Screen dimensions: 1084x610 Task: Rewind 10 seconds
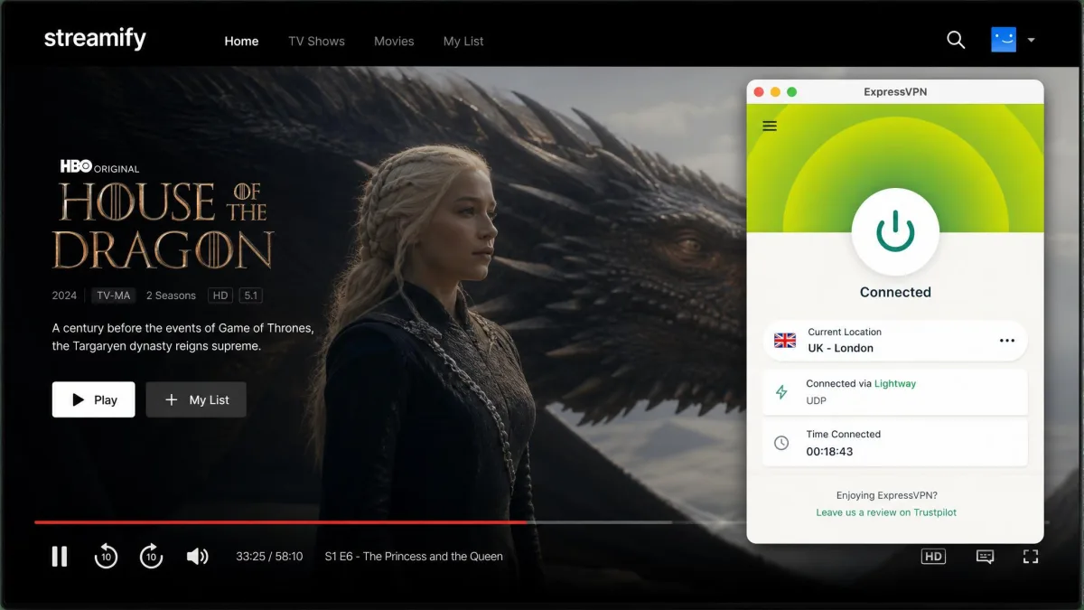coord(106,557)
